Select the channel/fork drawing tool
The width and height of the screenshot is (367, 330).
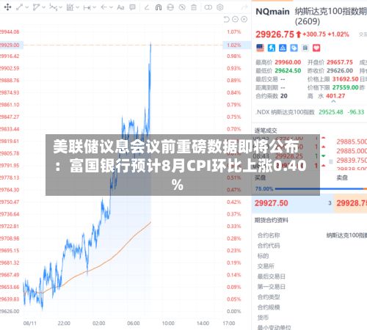coord(36,7)
